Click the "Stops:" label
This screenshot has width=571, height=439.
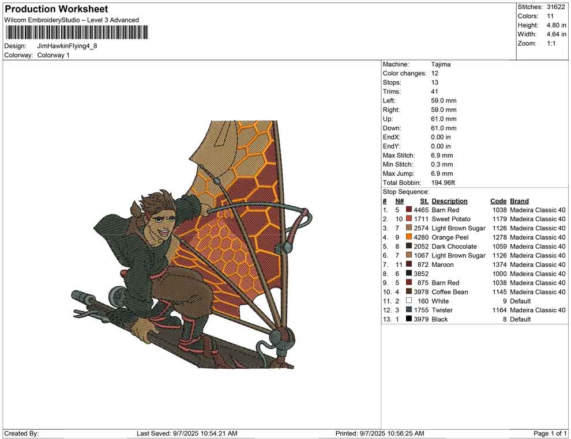pyautogui.click(x=392, y=82)
